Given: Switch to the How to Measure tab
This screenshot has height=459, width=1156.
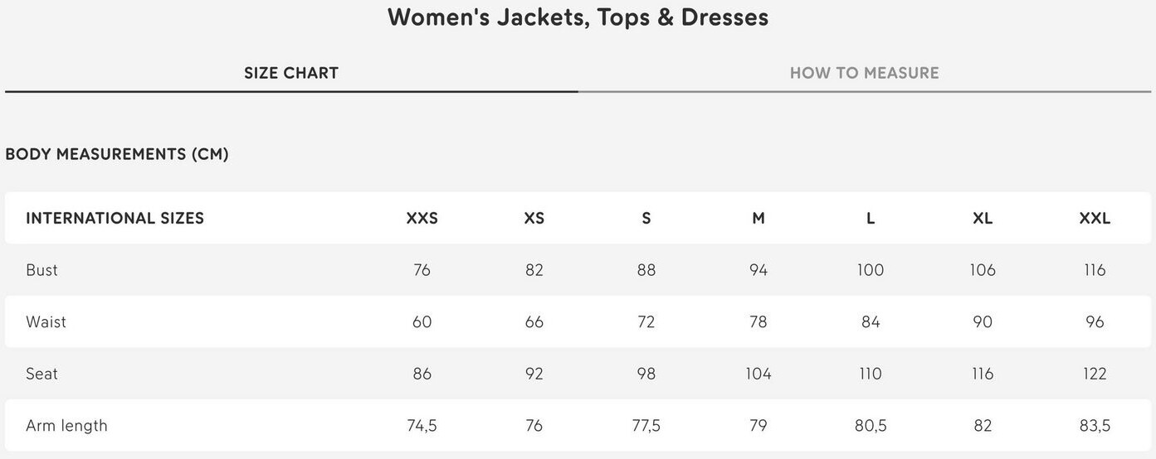Looking at the screenshot, I should [864, 73].
